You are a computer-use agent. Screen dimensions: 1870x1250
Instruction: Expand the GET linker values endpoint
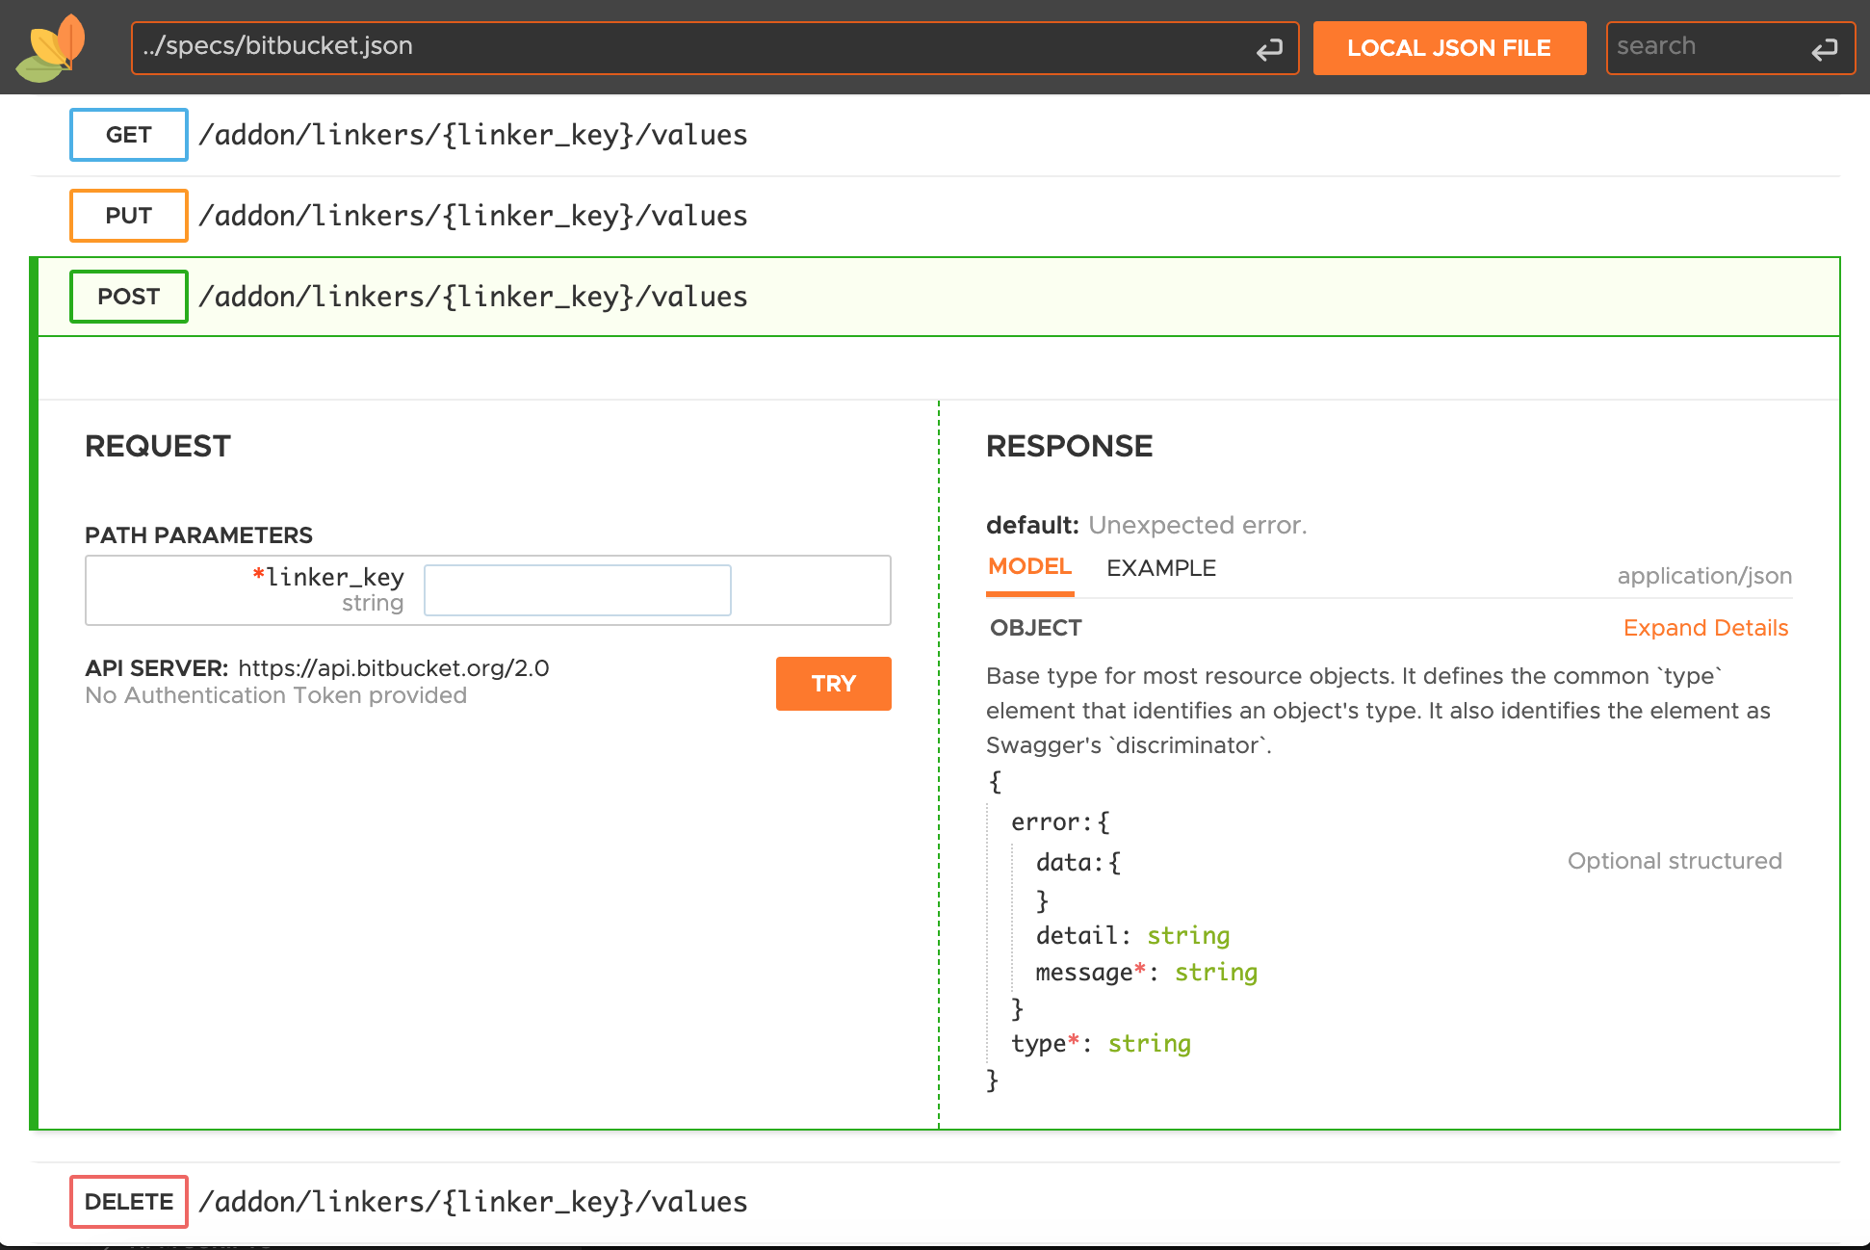click(x=473, y=135)
